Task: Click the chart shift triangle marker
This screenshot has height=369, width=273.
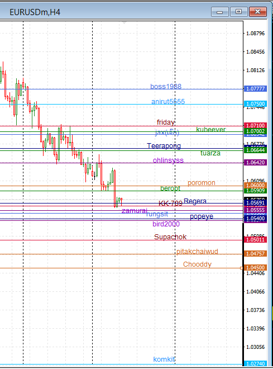Action: tap(124, 23)
